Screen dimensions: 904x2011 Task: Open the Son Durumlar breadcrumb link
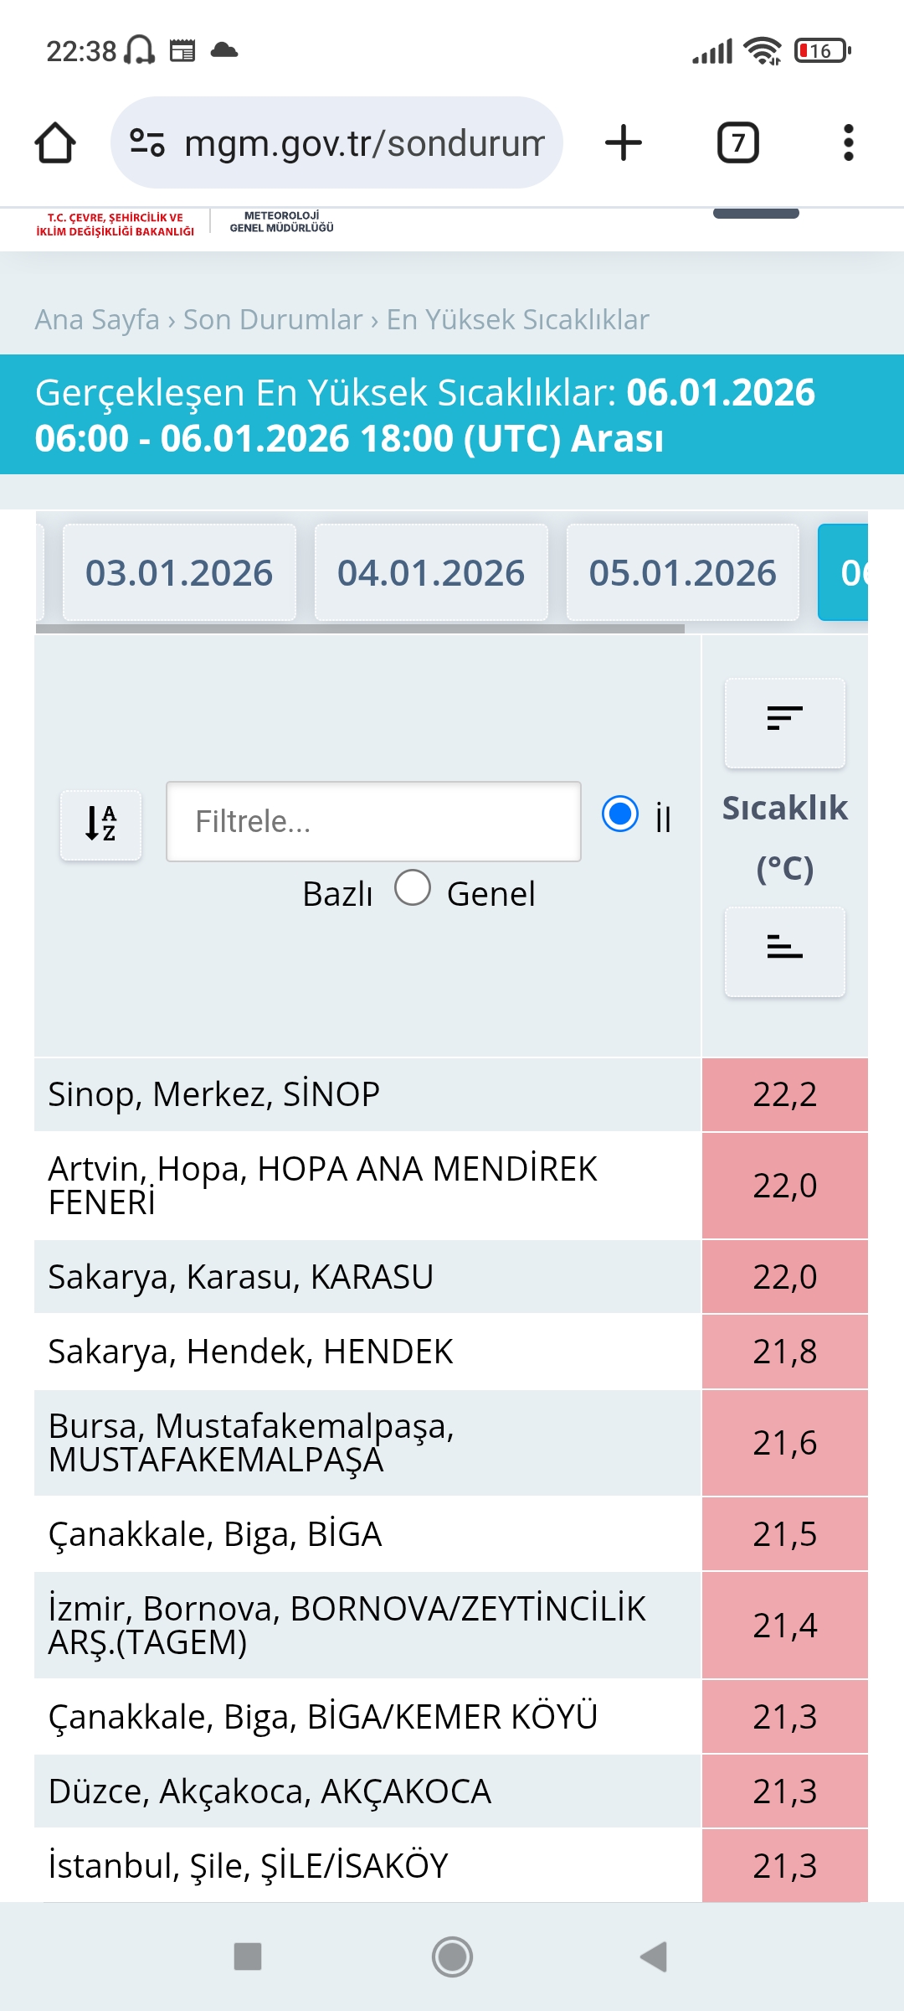273,319
